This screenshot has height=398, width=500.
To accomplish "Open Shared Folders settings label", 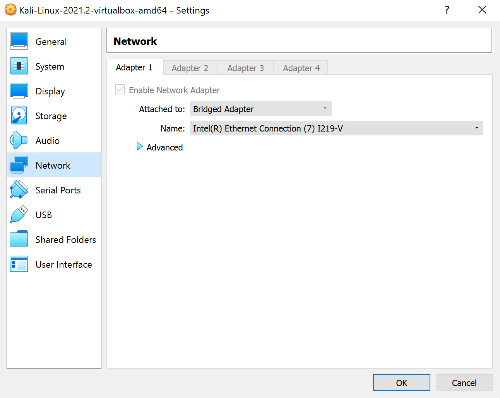I will [66, 240].
